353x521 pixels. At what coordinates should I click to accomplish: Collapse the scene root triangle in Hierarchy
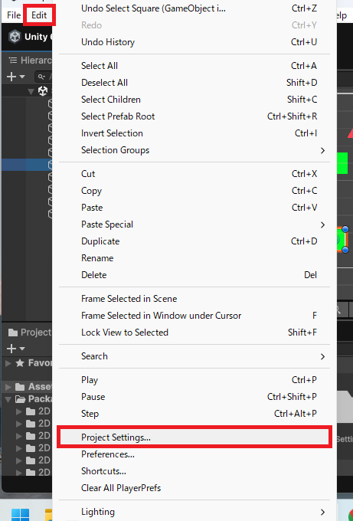[31, 91]
